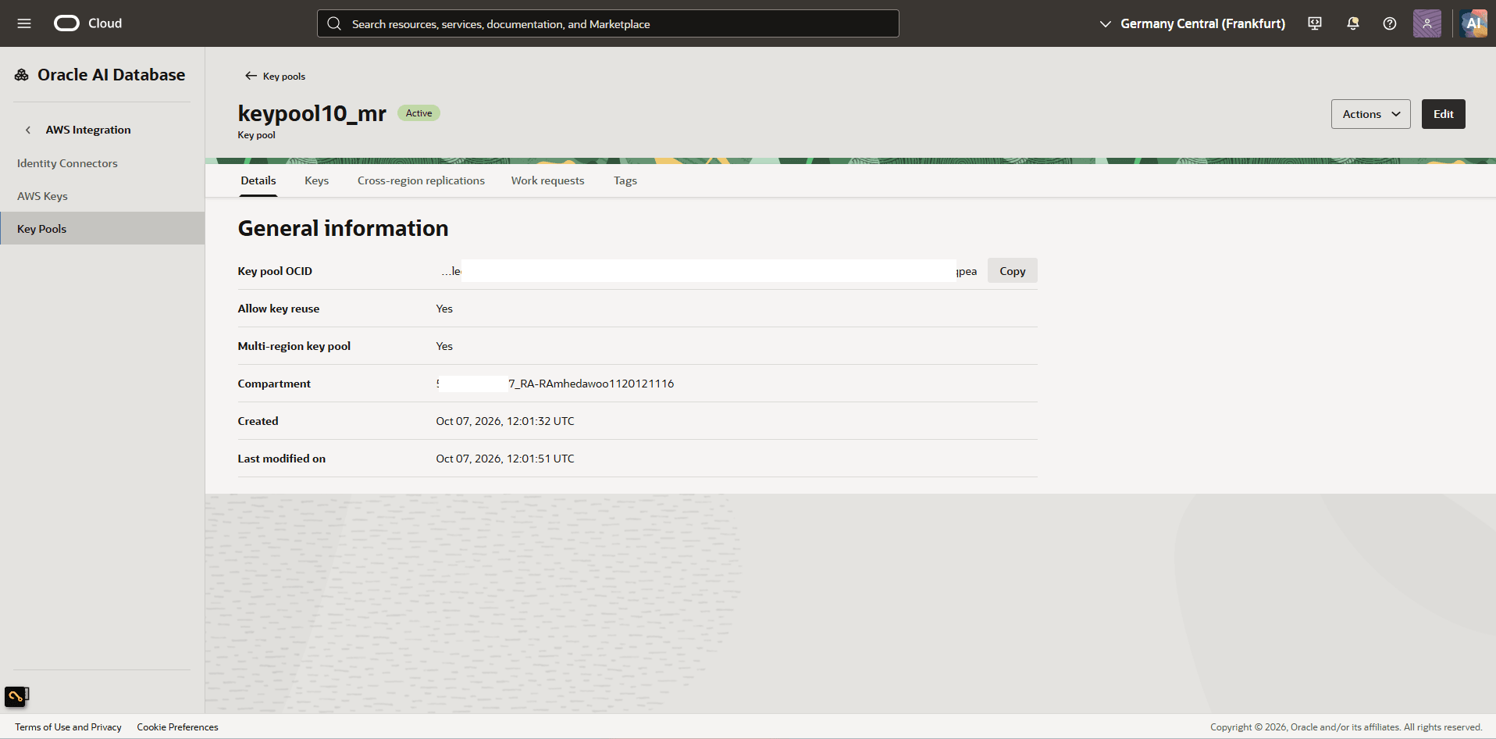
Task: Click the Multi-region key pool Yes value
Action: 444,346
